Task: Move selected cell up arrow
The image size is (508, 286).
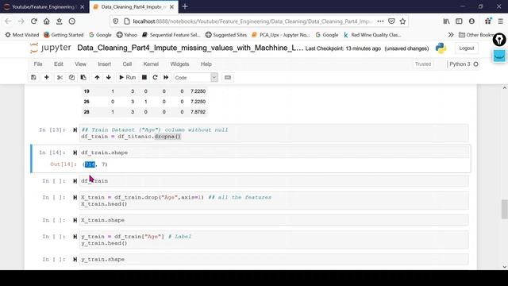Action: pyautogui.click(x=97, y=78)
